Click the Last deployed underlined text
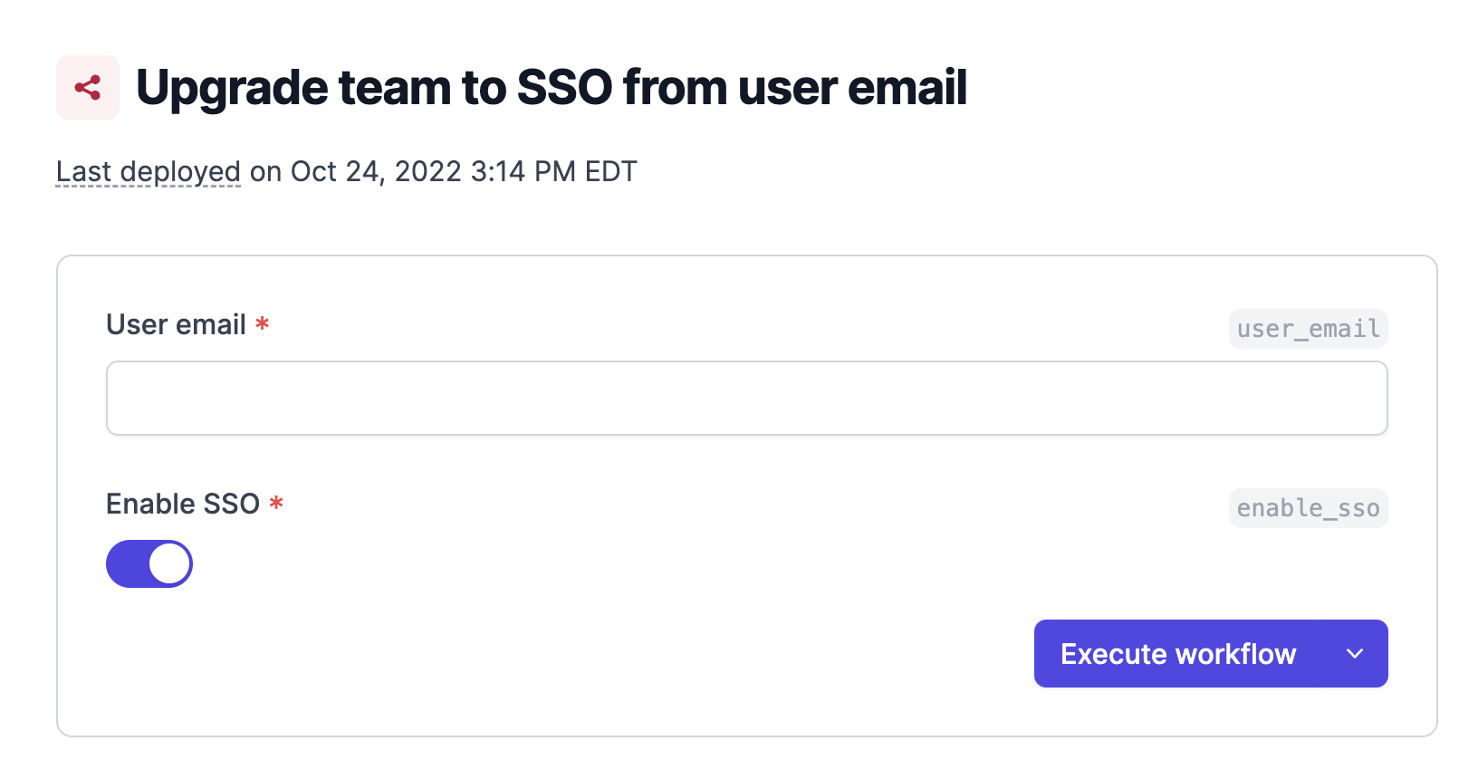 (x=149, y=171)
